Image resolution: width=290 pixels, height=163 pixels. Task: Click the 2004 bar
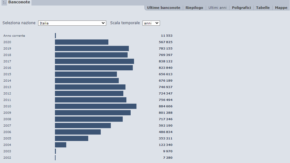click(x=60, y=145)
